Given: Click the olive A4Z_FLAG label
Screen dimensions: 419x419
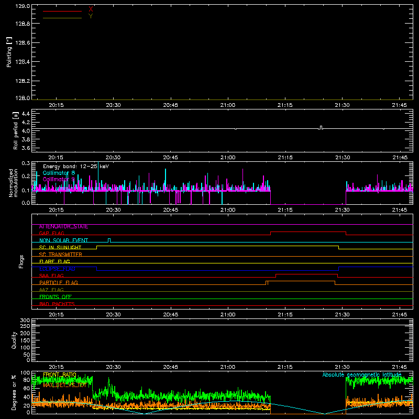Looking at the screenshot, I should (x=51, y=290).
